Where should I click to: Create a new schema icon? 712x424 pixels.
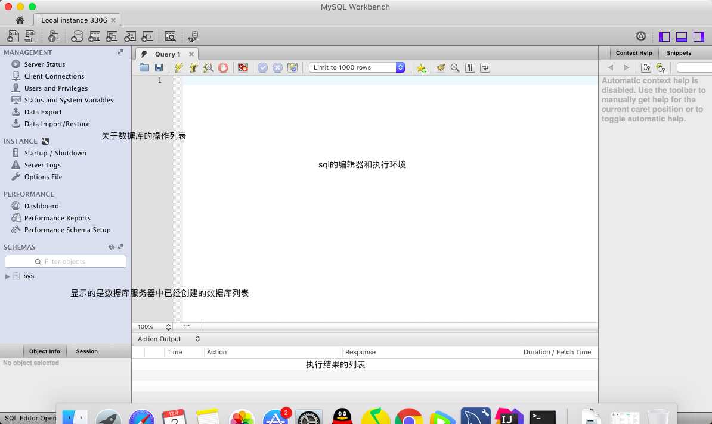[77, 36]
